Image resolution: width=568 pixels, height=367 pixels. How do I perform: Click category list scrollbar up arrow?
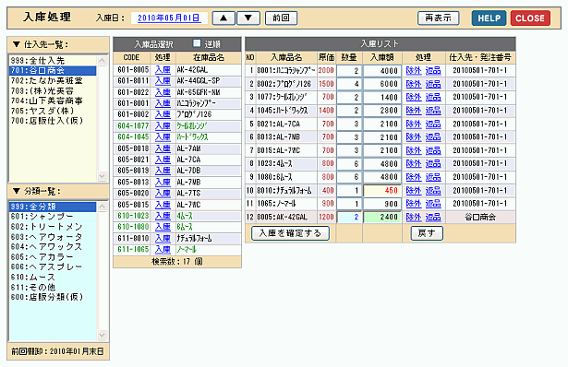click(103, 207)
